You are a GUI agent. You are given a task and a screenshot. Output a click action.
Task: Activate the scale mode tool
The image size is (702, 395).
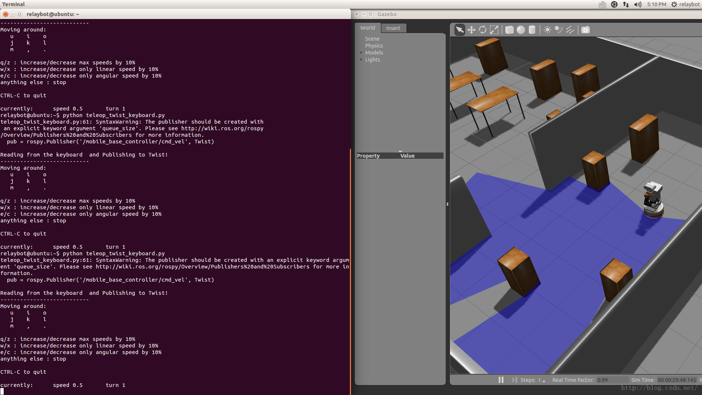tap(494, 30)
